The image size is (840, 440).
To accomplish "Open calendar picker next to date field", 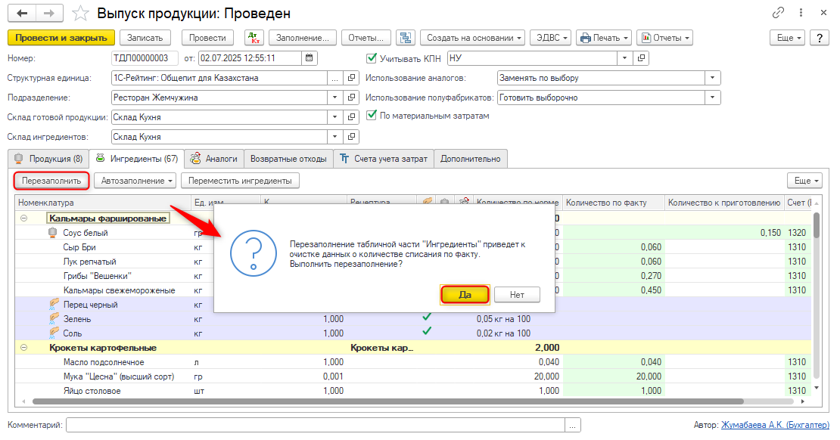I will tap(309, 57).
